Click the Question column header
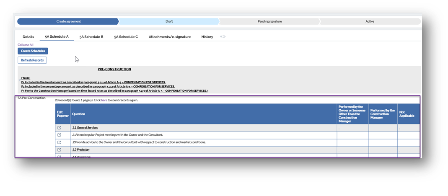 78,114
